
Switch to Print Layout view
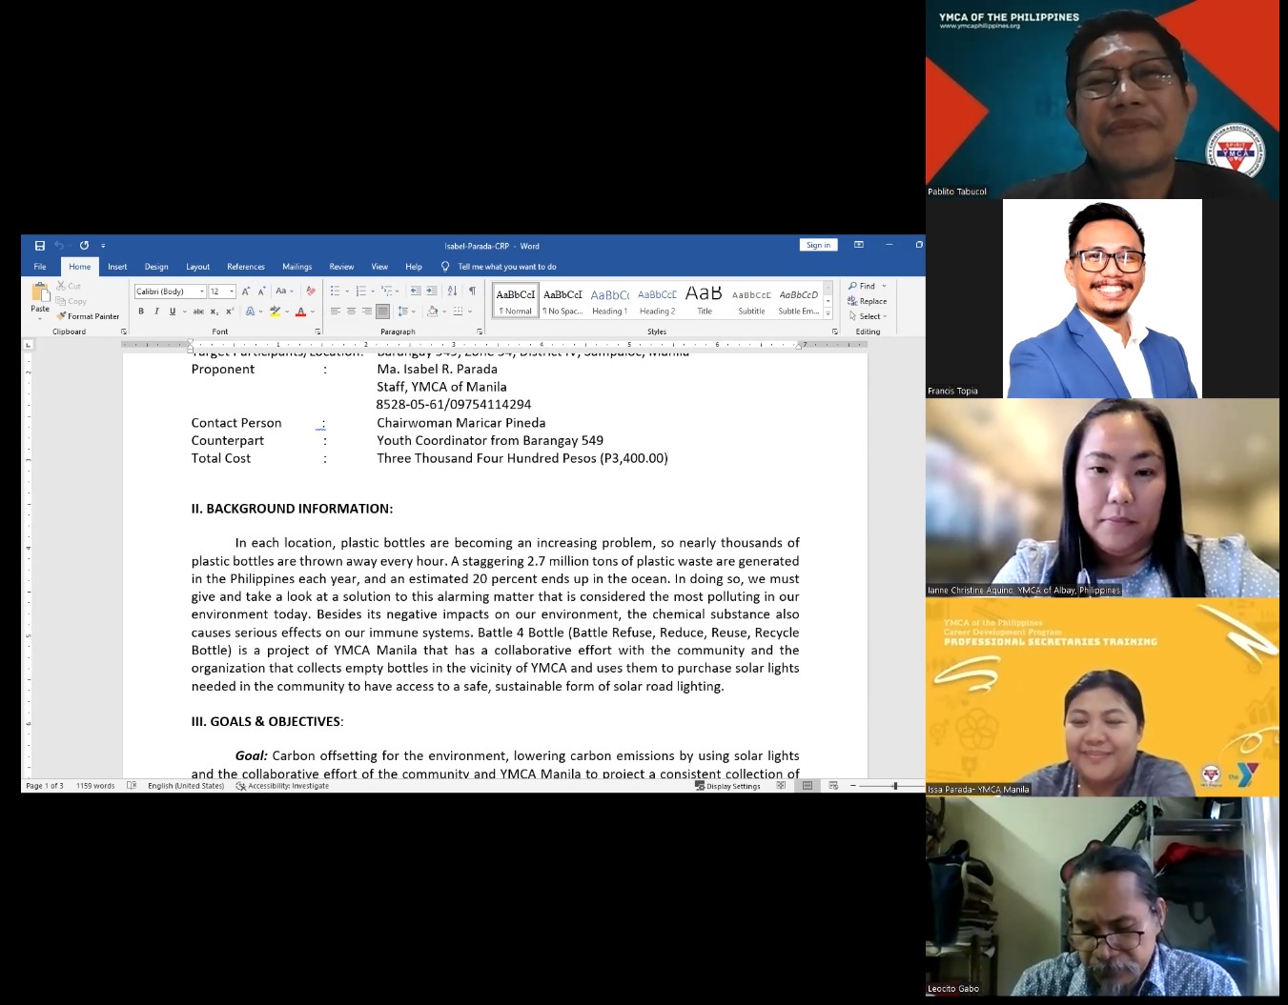[x=808, y=786]
